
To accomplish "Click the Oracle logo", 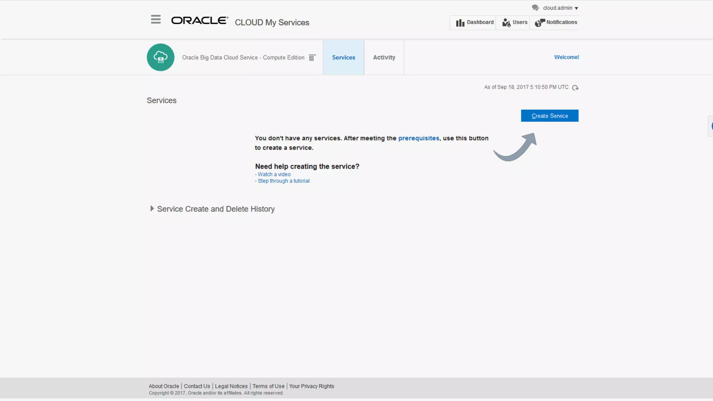I will [199, 21].
